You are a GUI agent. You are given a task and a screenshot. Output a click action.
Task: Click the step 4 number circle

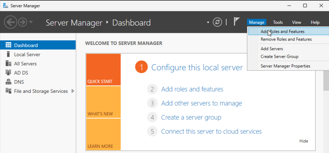pos(152,117)
